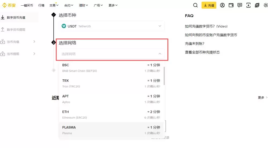Open 行情 markets menu item

pos(41,5)
